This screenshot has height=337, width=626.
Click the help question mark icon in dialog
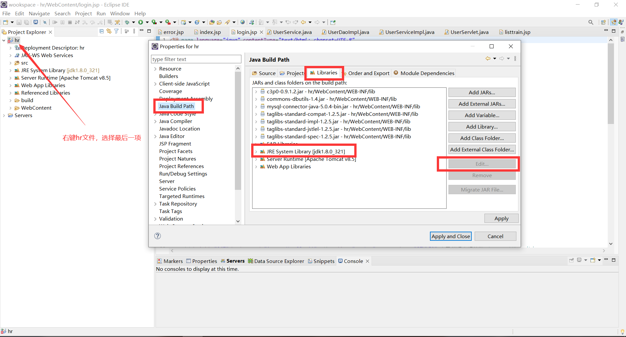pos(158,236)
